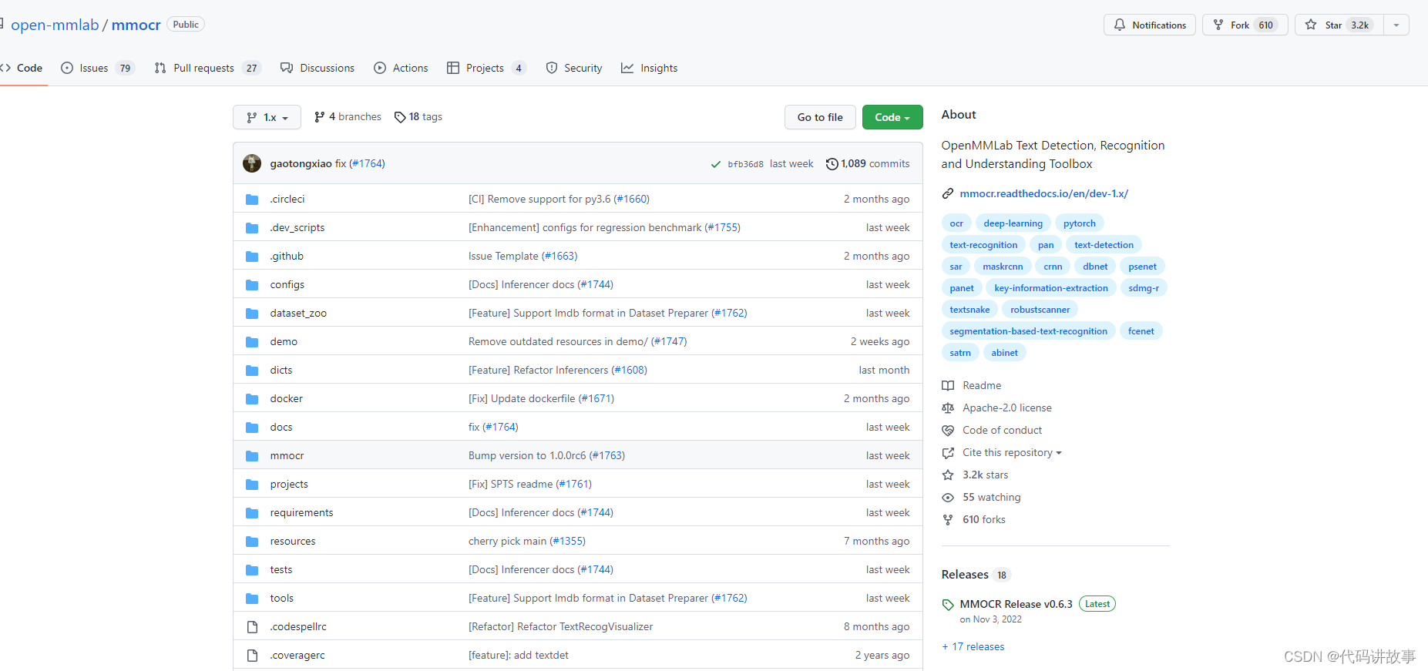The height and width of the screenshot is (671, 1428).
Task: Click the green commit status checkmark
Action: coord(716,164)
